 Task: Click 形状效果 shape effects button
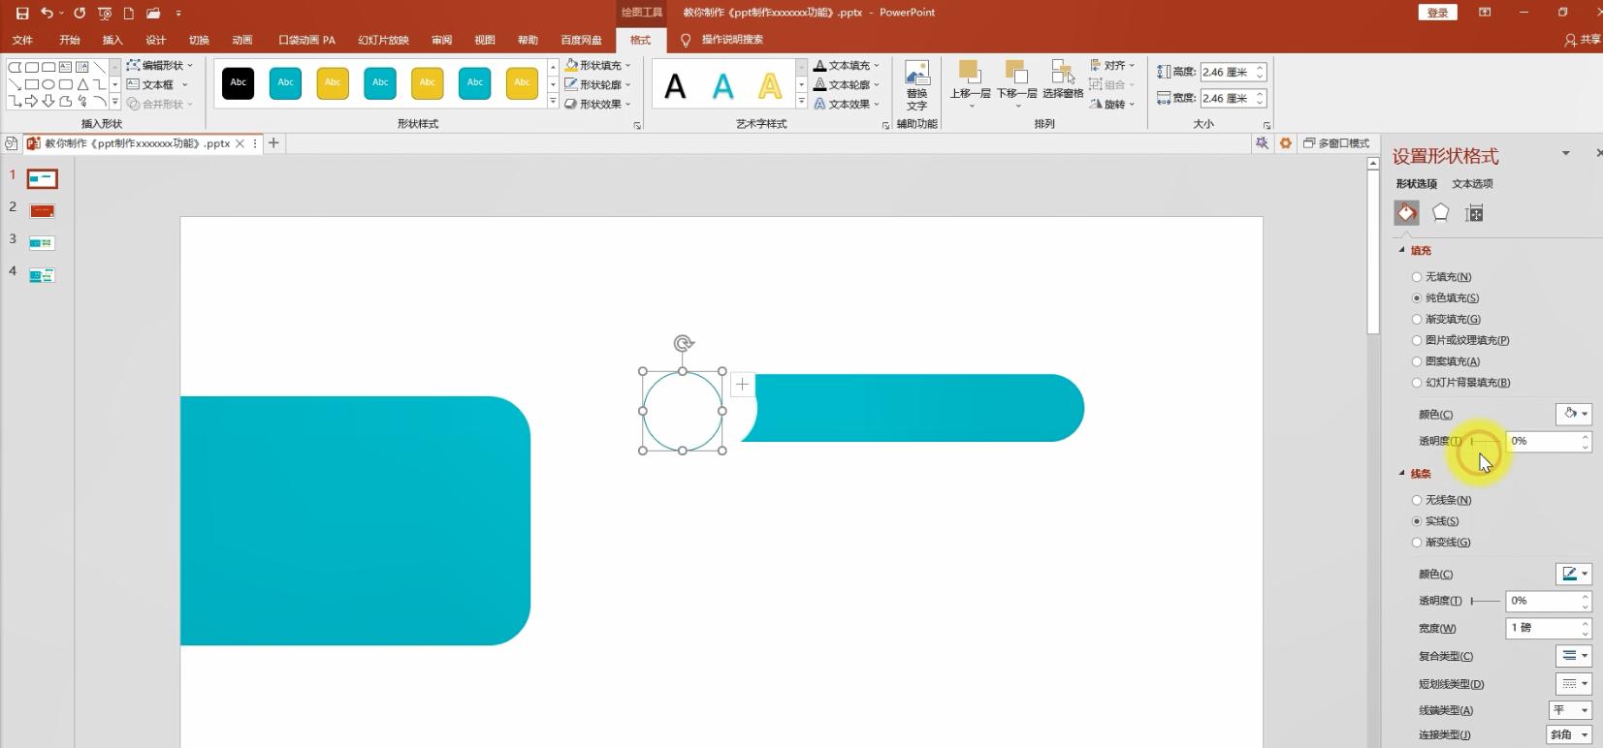pos(597,104)
